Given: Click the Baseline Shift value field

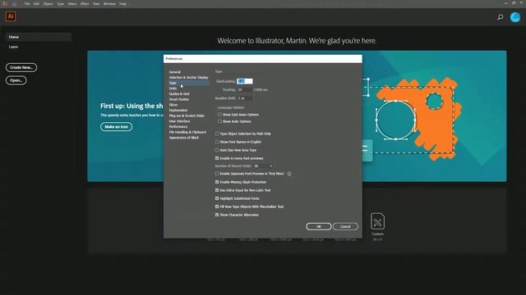Looking at the screenshot, I should click(245, 98).
